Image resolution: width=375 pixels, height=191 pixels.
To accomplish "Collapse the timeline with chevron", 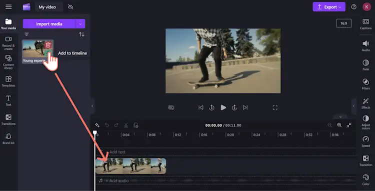I will coord(340,117).
